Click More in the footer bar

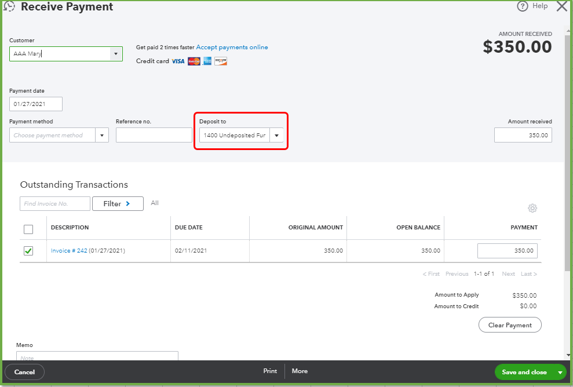tap(299, 371)
